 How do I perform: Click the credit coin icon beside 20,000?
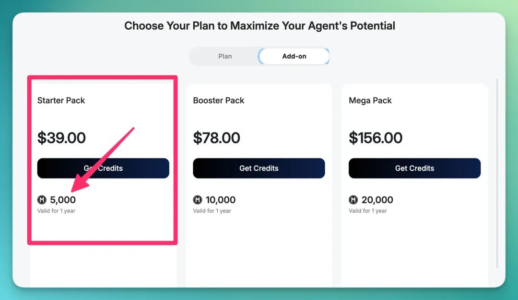pyautogui.click(x=353, y=200)
